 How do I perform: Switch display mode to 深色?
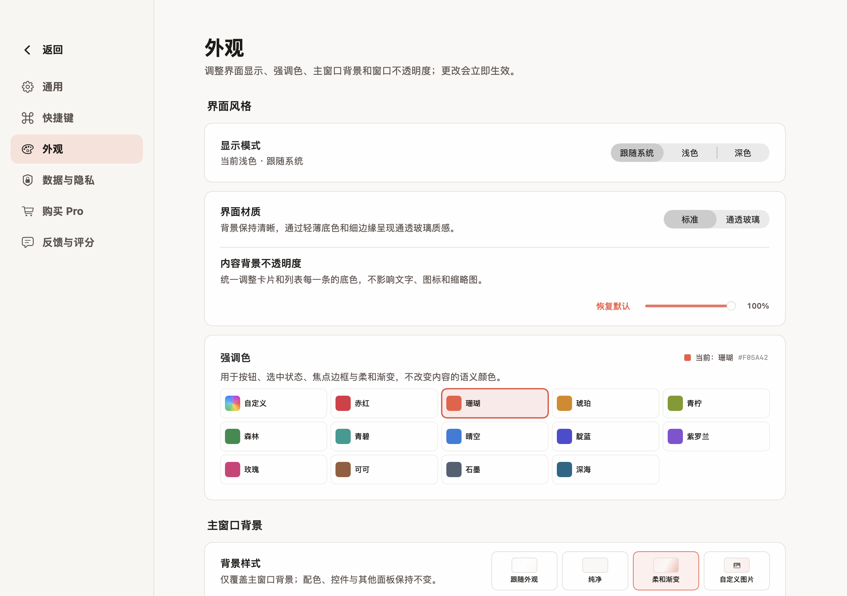pos(742,153)
